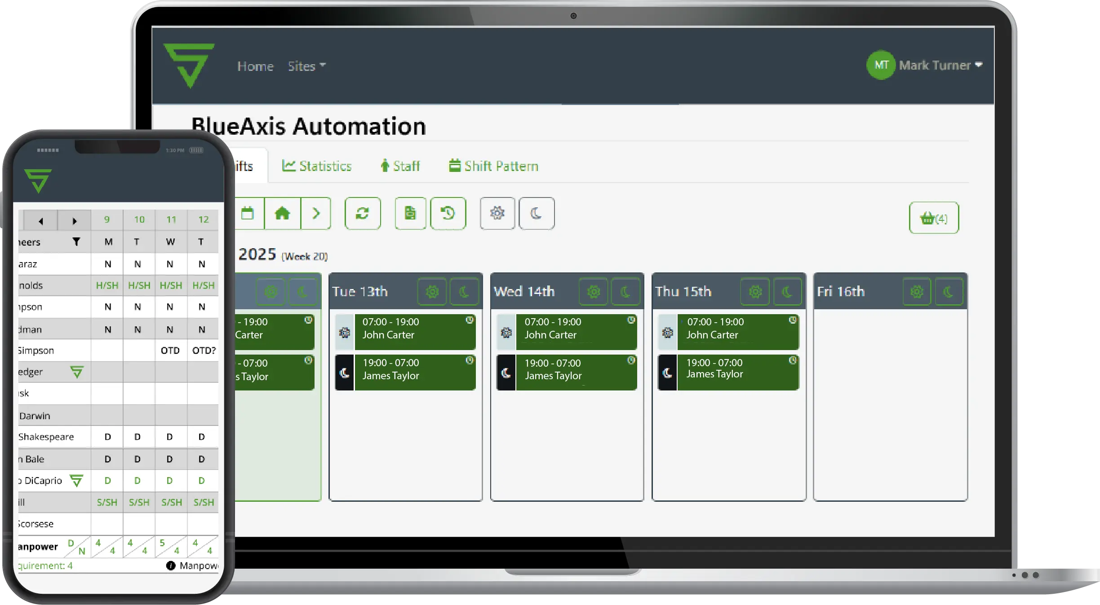View shift change history with clock icon
This screenshot has width=1100, height=605.
[448, 214]
